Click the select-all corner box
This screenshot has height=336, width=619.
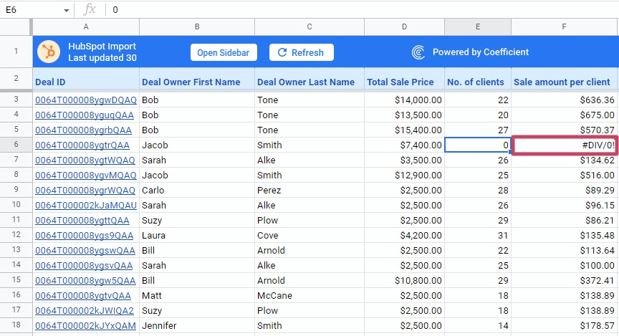[x=16, y=27]
